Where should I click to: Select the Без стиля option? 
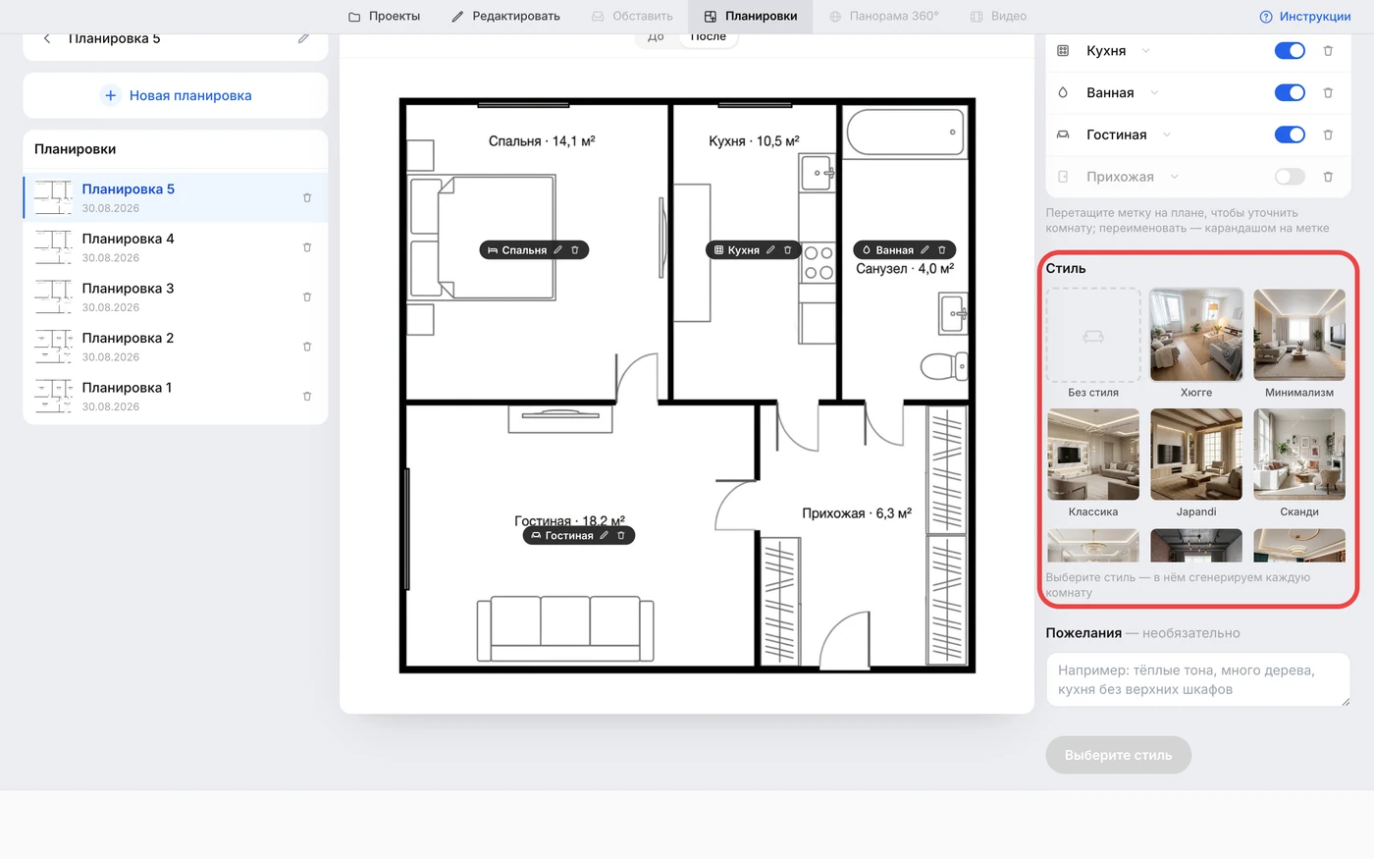tap(1093, 335)
